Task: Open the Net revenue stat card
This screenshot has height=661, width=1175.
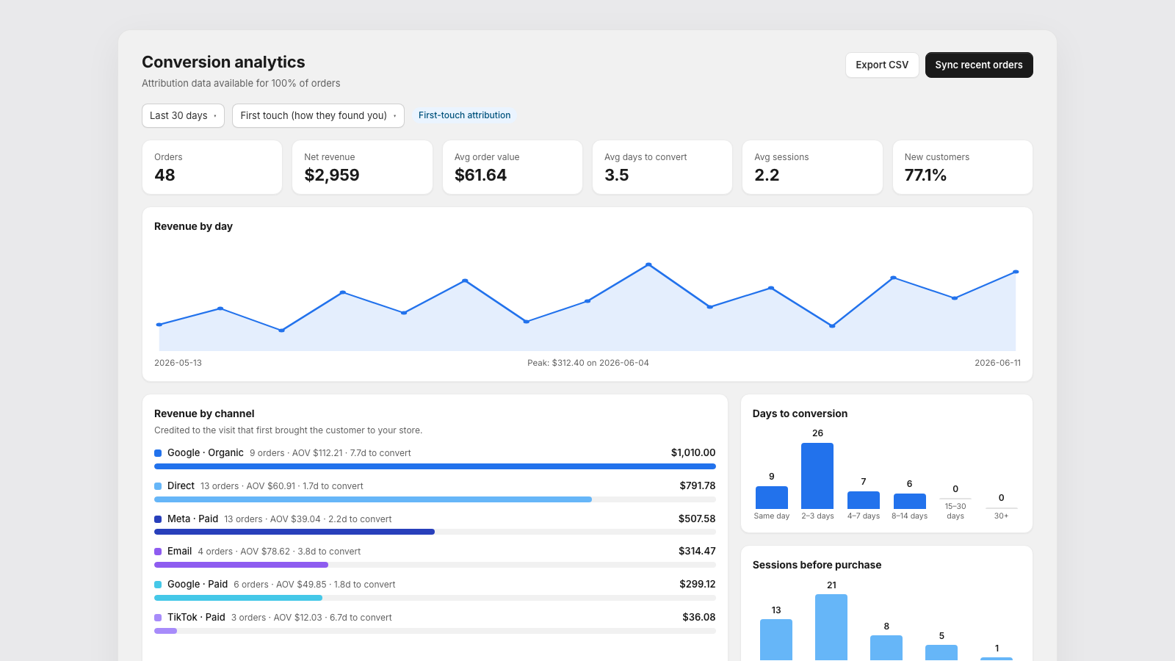Action: coord(362,167)
